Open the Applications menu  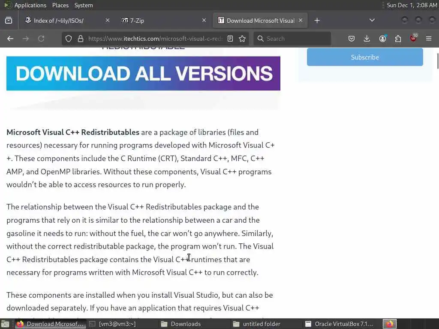[30, 5]
